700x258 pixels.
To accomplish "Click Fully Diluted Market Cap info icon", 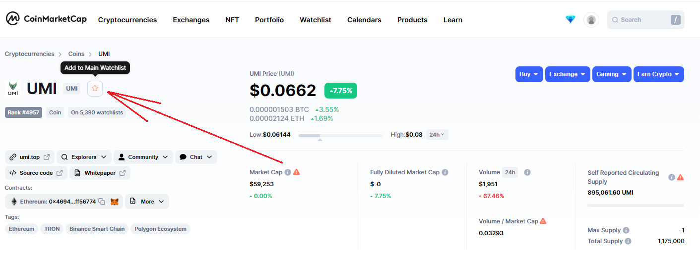I will click(x=445, y=172).
